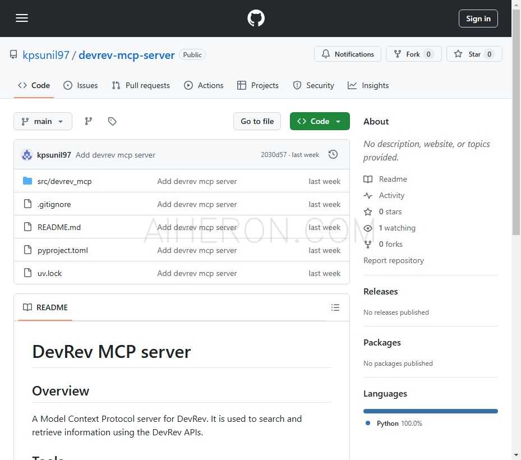Open commit message for uv.lock row
The width and height of the screenshot is (521, 460).
[x=197, y=273]
